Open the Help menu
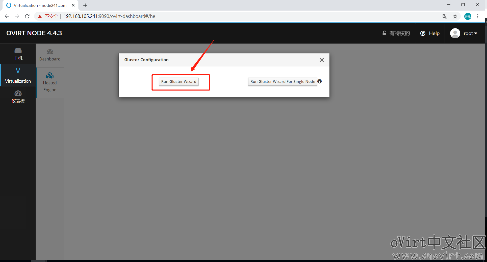The image size is (487, 262). tap(430, 33)
